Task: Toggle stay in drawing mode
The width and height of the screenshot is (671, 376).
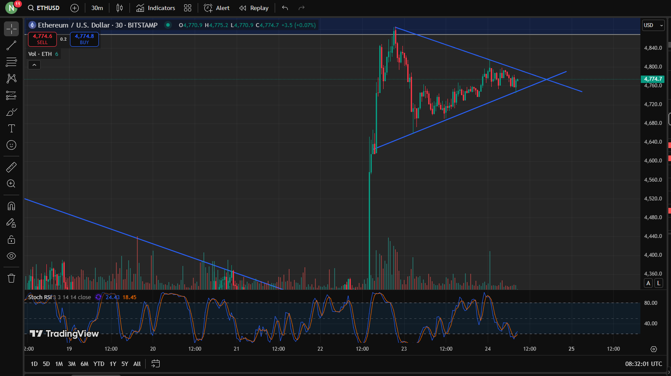Action: (11, 223)
